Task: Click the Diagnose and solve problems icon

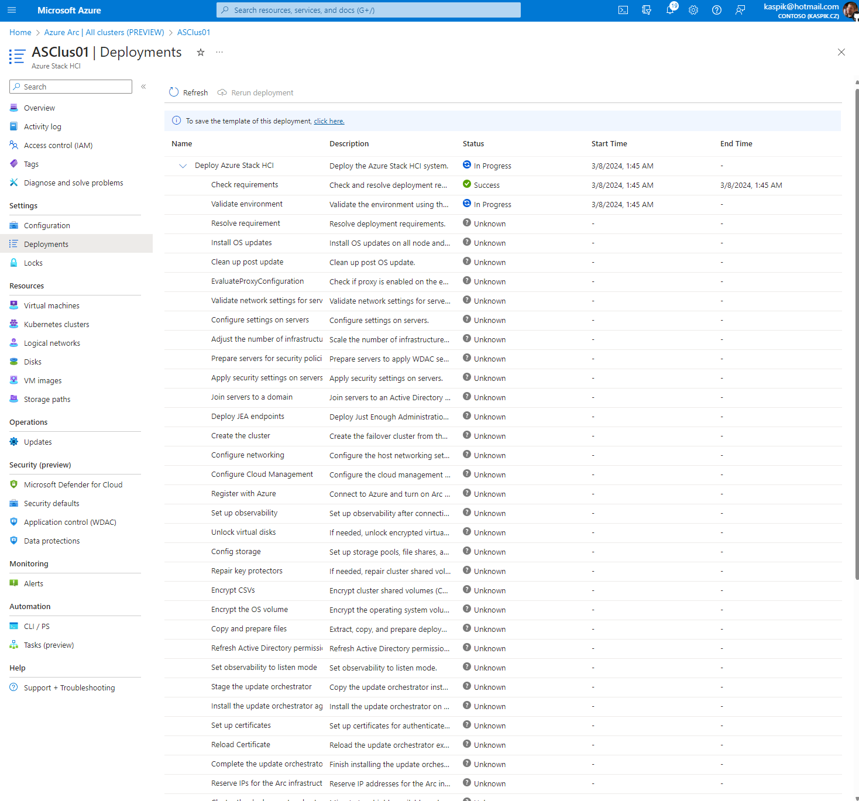Action: 14,183
